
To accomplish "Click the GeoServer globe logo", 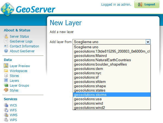I will pyautogui.click(x=7, y=9).
